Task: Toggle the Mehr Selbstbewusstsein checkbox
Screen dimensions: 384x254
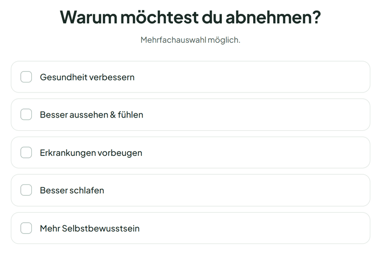Action: [x=26, y=228]
